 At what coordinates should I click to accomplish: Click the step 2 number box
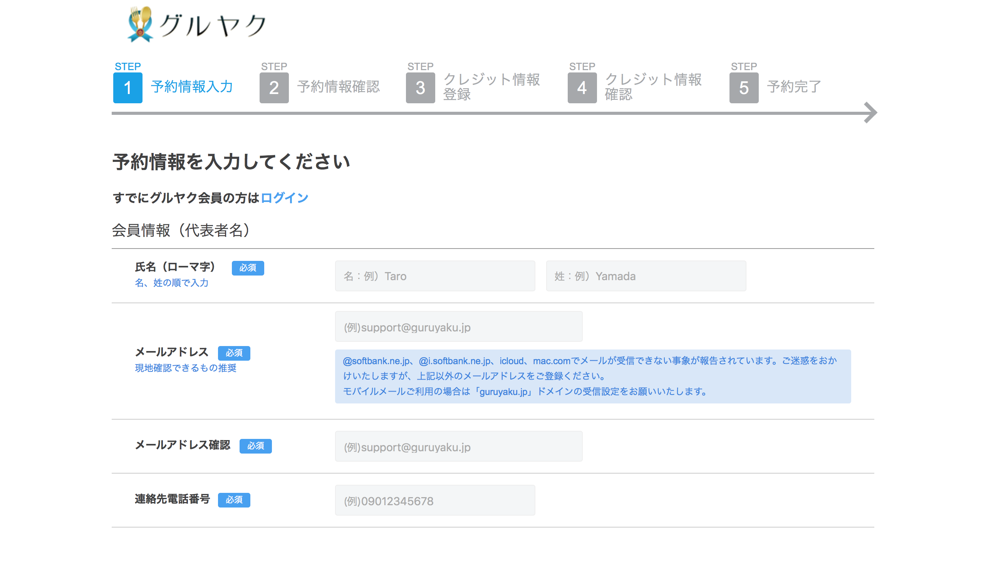tap(274, 87)
